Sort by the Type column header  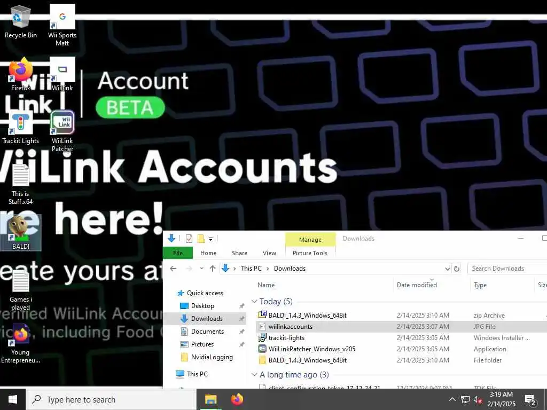click(x=480, y=285)
